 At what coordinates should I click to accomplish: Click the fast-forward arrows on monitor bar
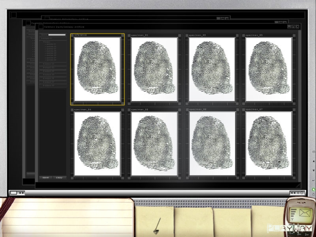(x=21, y=193)
